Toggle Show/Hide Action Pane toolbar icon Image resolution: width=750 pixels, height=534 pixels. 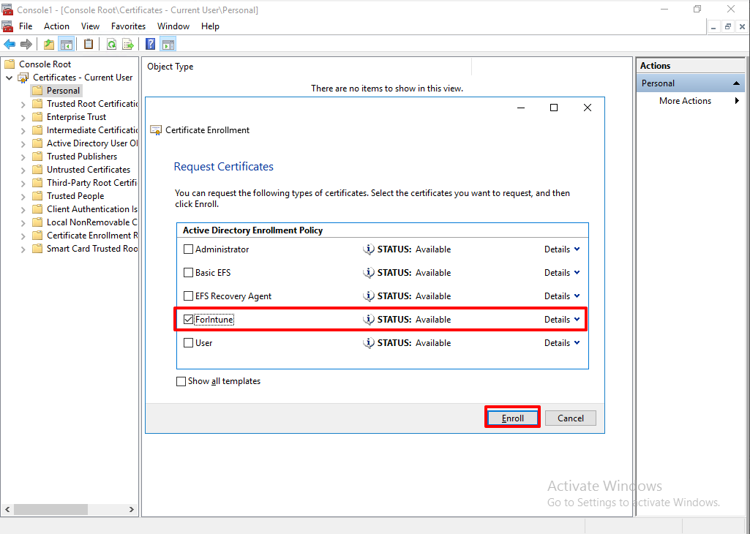pyautogui.click(x=168, y=45)
